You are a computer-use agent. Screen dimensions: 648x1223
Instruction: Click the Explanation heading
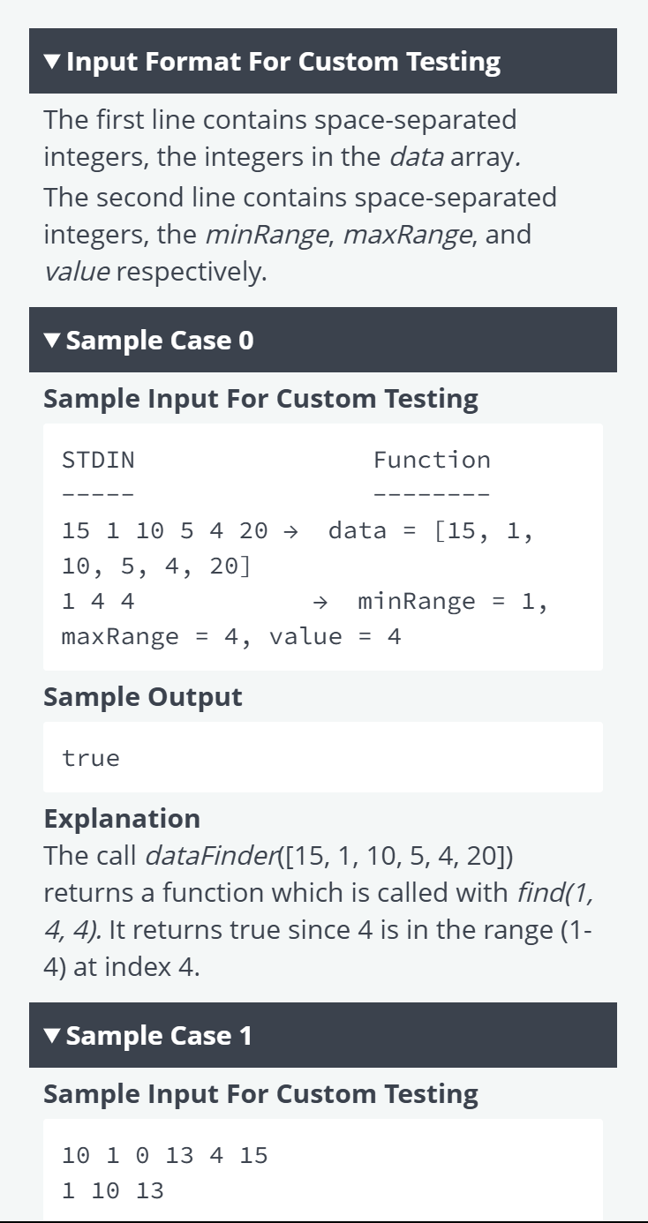122,818
